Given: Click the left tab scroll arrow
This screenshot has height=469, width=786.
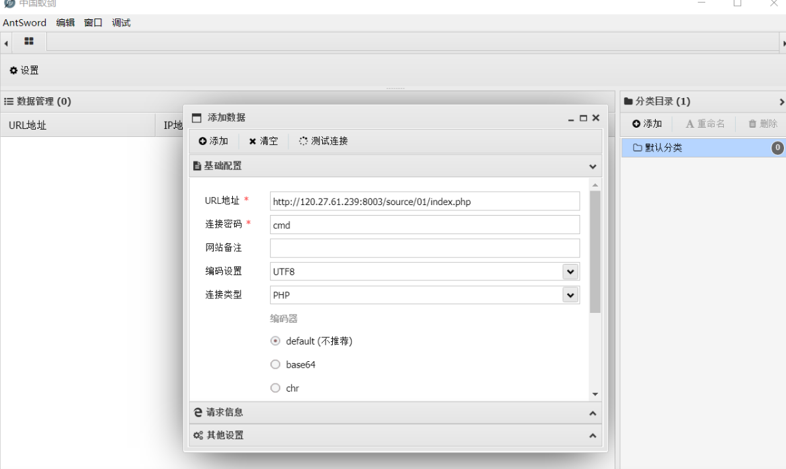Looking at the screenshot, I should click(x=5, y=44).
